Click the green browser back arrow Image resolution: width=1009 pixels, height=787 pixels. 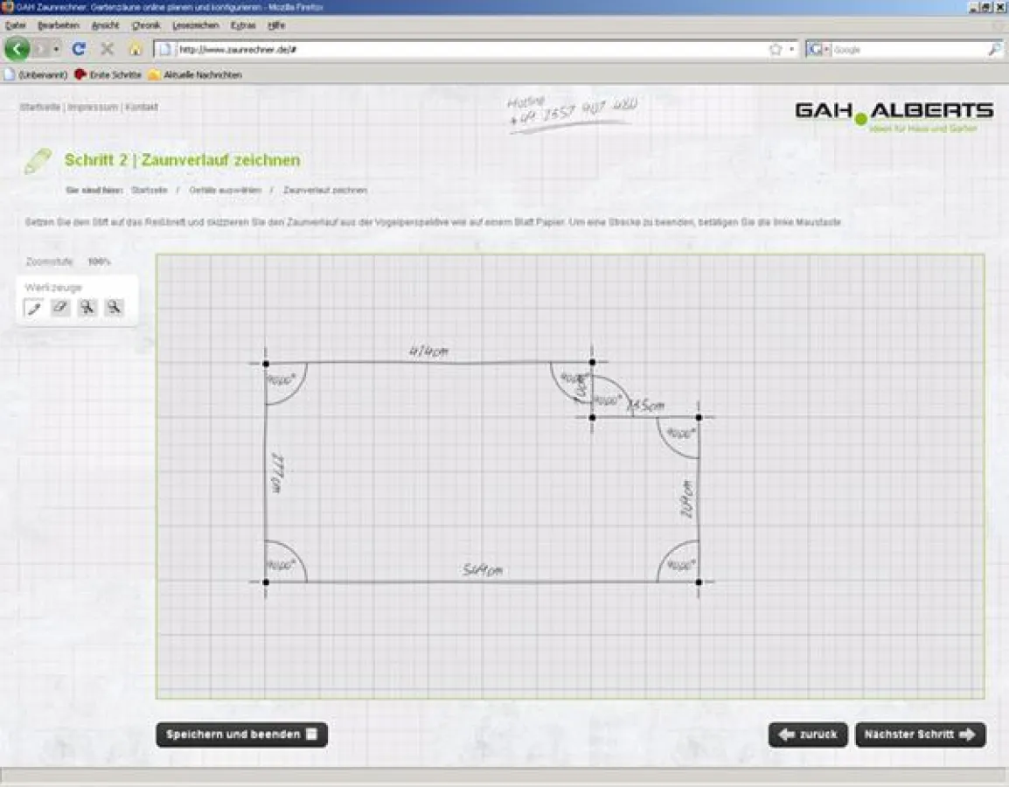[x=17, y=49]
